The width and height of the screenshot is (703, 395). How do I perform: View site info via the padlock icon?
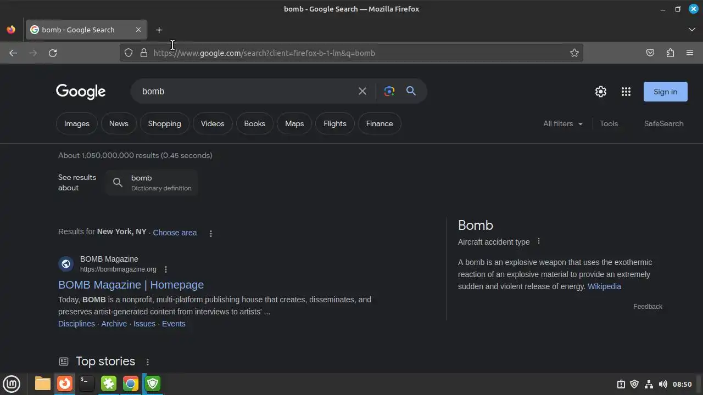point(144,53)
